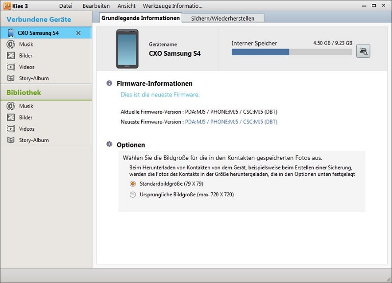The height and width of the screenshot is (283, 392).
Task: Click the Musik icon under Bibliothek
Action: coord(11,106)
